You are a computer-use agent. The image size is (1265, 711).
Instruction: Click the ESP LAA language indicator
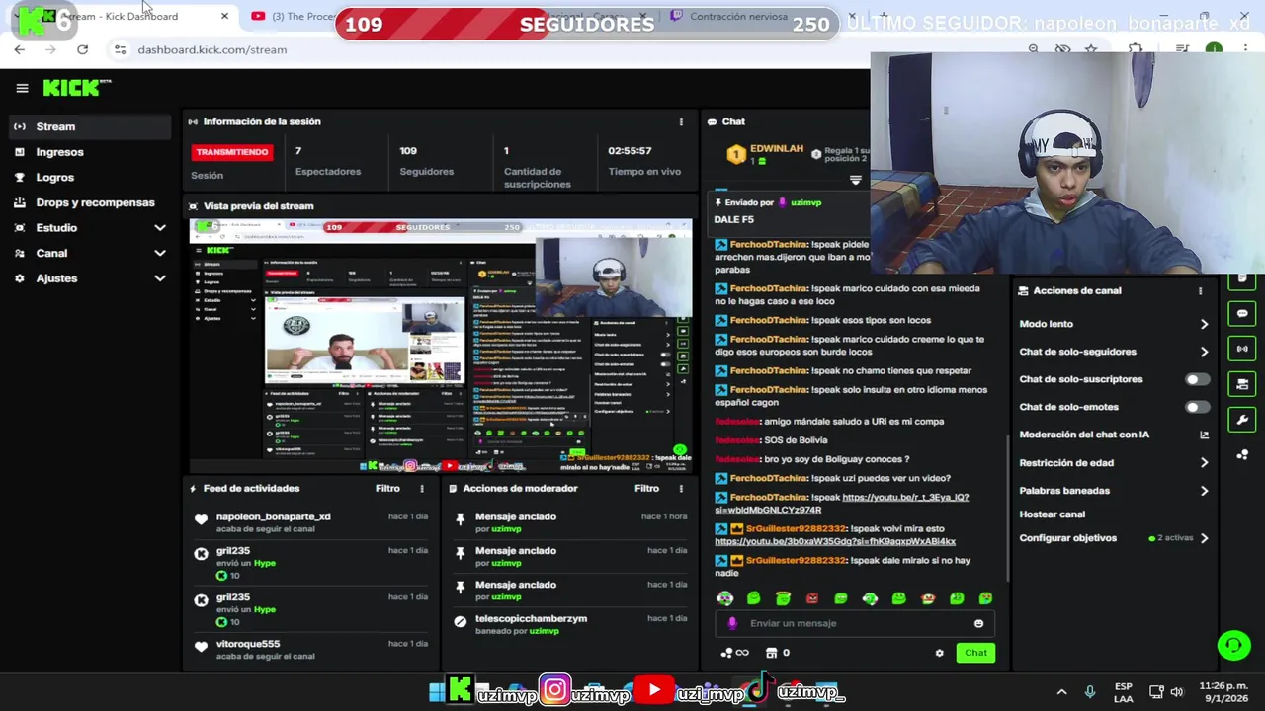tap(1124, 692)
